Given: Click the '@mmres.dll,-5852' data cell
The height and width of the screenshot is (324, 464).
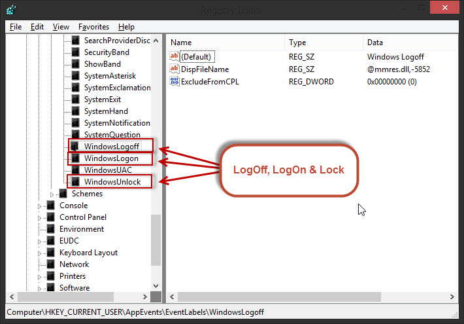Looking at the screenshot, I should (x=398, y=69).
